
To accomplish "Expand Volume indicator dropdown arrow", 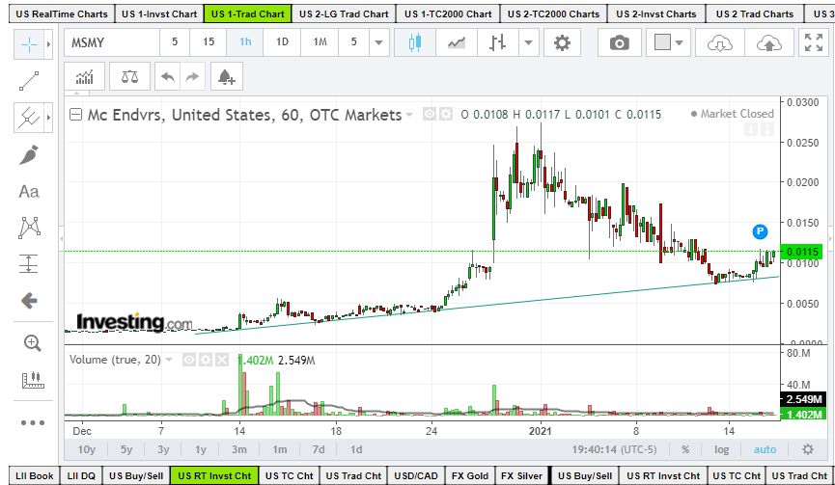I will pyautogui.click(x=169, y=360).
